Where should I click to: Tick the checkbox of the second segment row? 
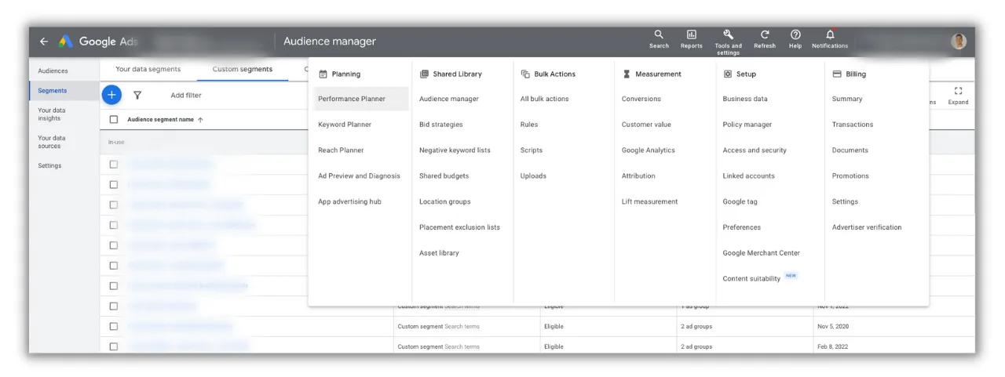click(x=114, y=185)
